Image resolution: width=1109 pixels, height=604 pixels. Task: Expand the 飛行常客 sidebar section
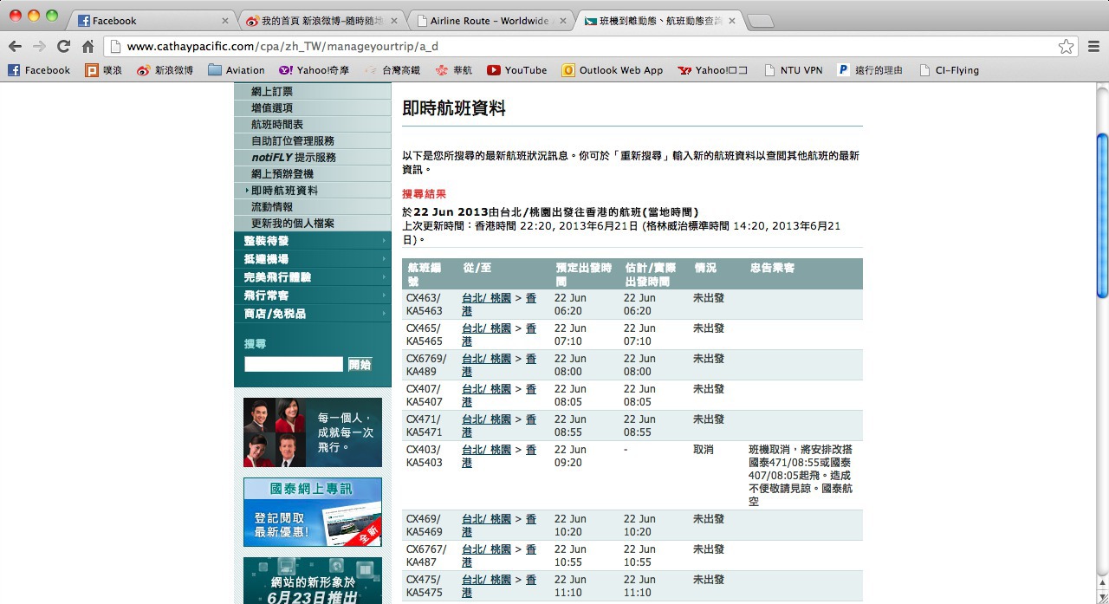coord(312,296)
